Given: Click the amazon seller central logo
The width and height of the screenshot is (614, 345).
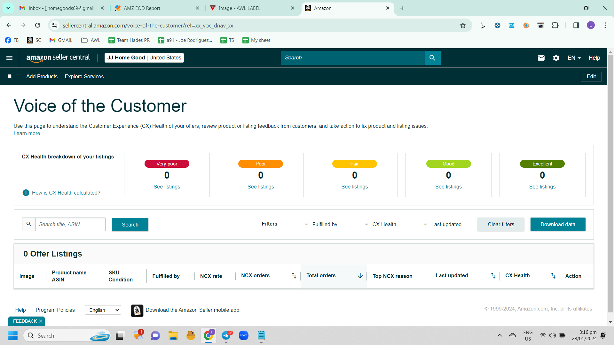Looking at the screenshot, I should pyautogui.click(x=58, y=58).
